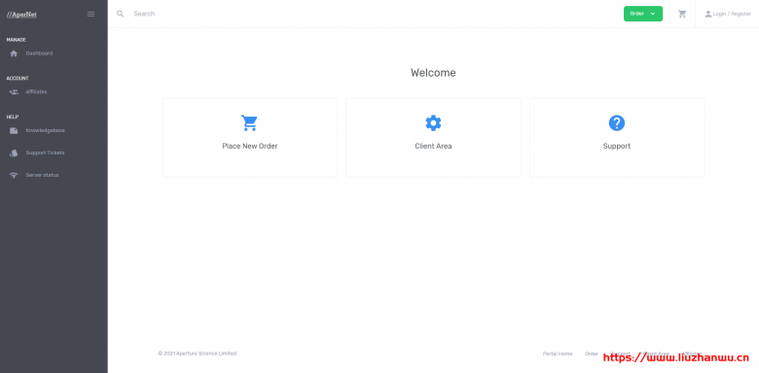759x373 pixels.
Task: Select Server status sidebar item
Action: pyautogui.click(x=42, y=175)
